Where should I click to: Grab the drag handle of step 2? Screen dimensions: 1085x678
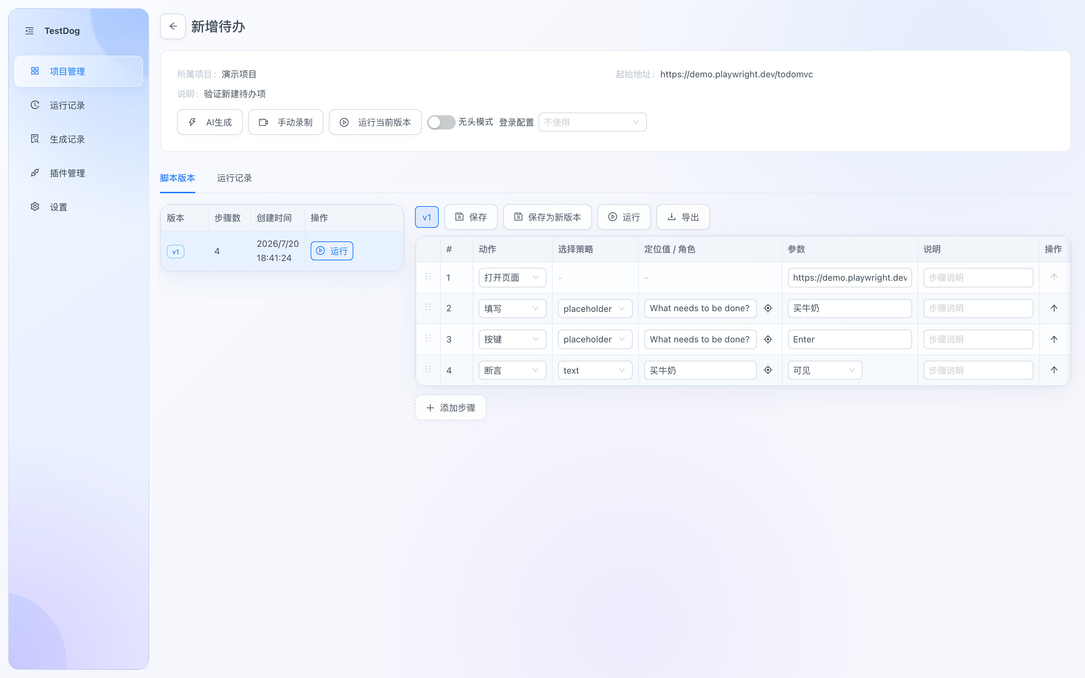pyautogui.click(x=428, y=307)
